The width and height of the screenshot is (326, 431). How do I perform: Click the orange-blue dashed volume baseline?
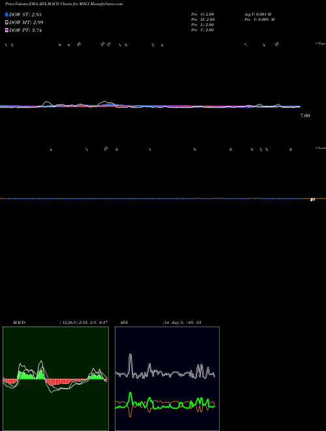pyautogui.click(x=163, y=198)
